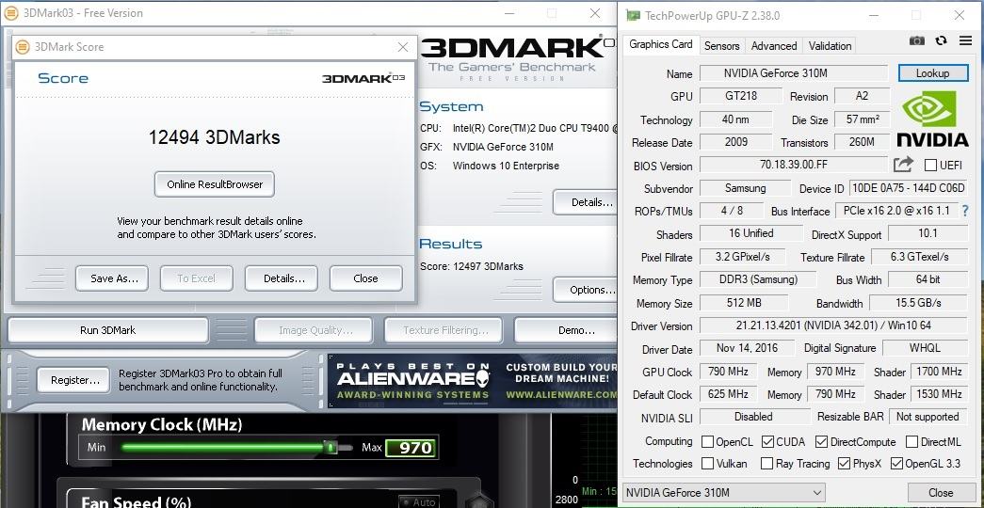The height and width of the screenshot is (508, 984).
Task: Open the GPU selector dropdown NVIDIA GeForce 310M
Action: tap(724, 493)
